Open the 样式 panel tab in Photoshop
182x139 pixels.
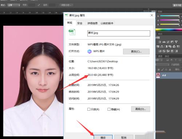tap(160, 34)
